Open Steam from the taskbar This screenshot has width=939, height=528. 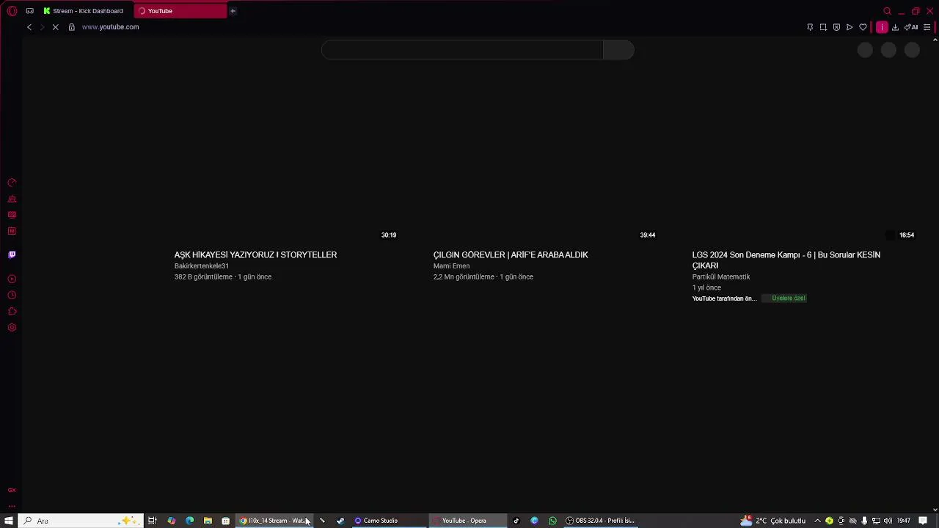(340, 521)
